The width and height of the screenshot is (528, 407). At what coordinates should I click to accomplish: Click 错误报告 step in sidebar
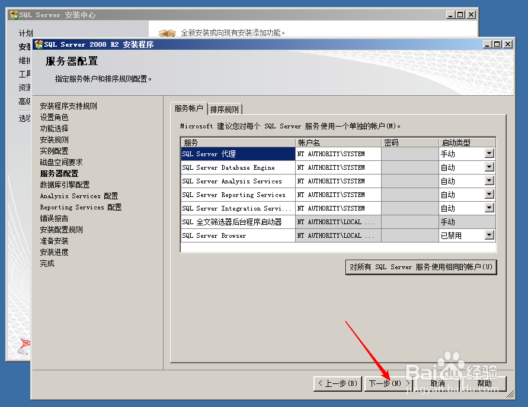pos(54,218)
